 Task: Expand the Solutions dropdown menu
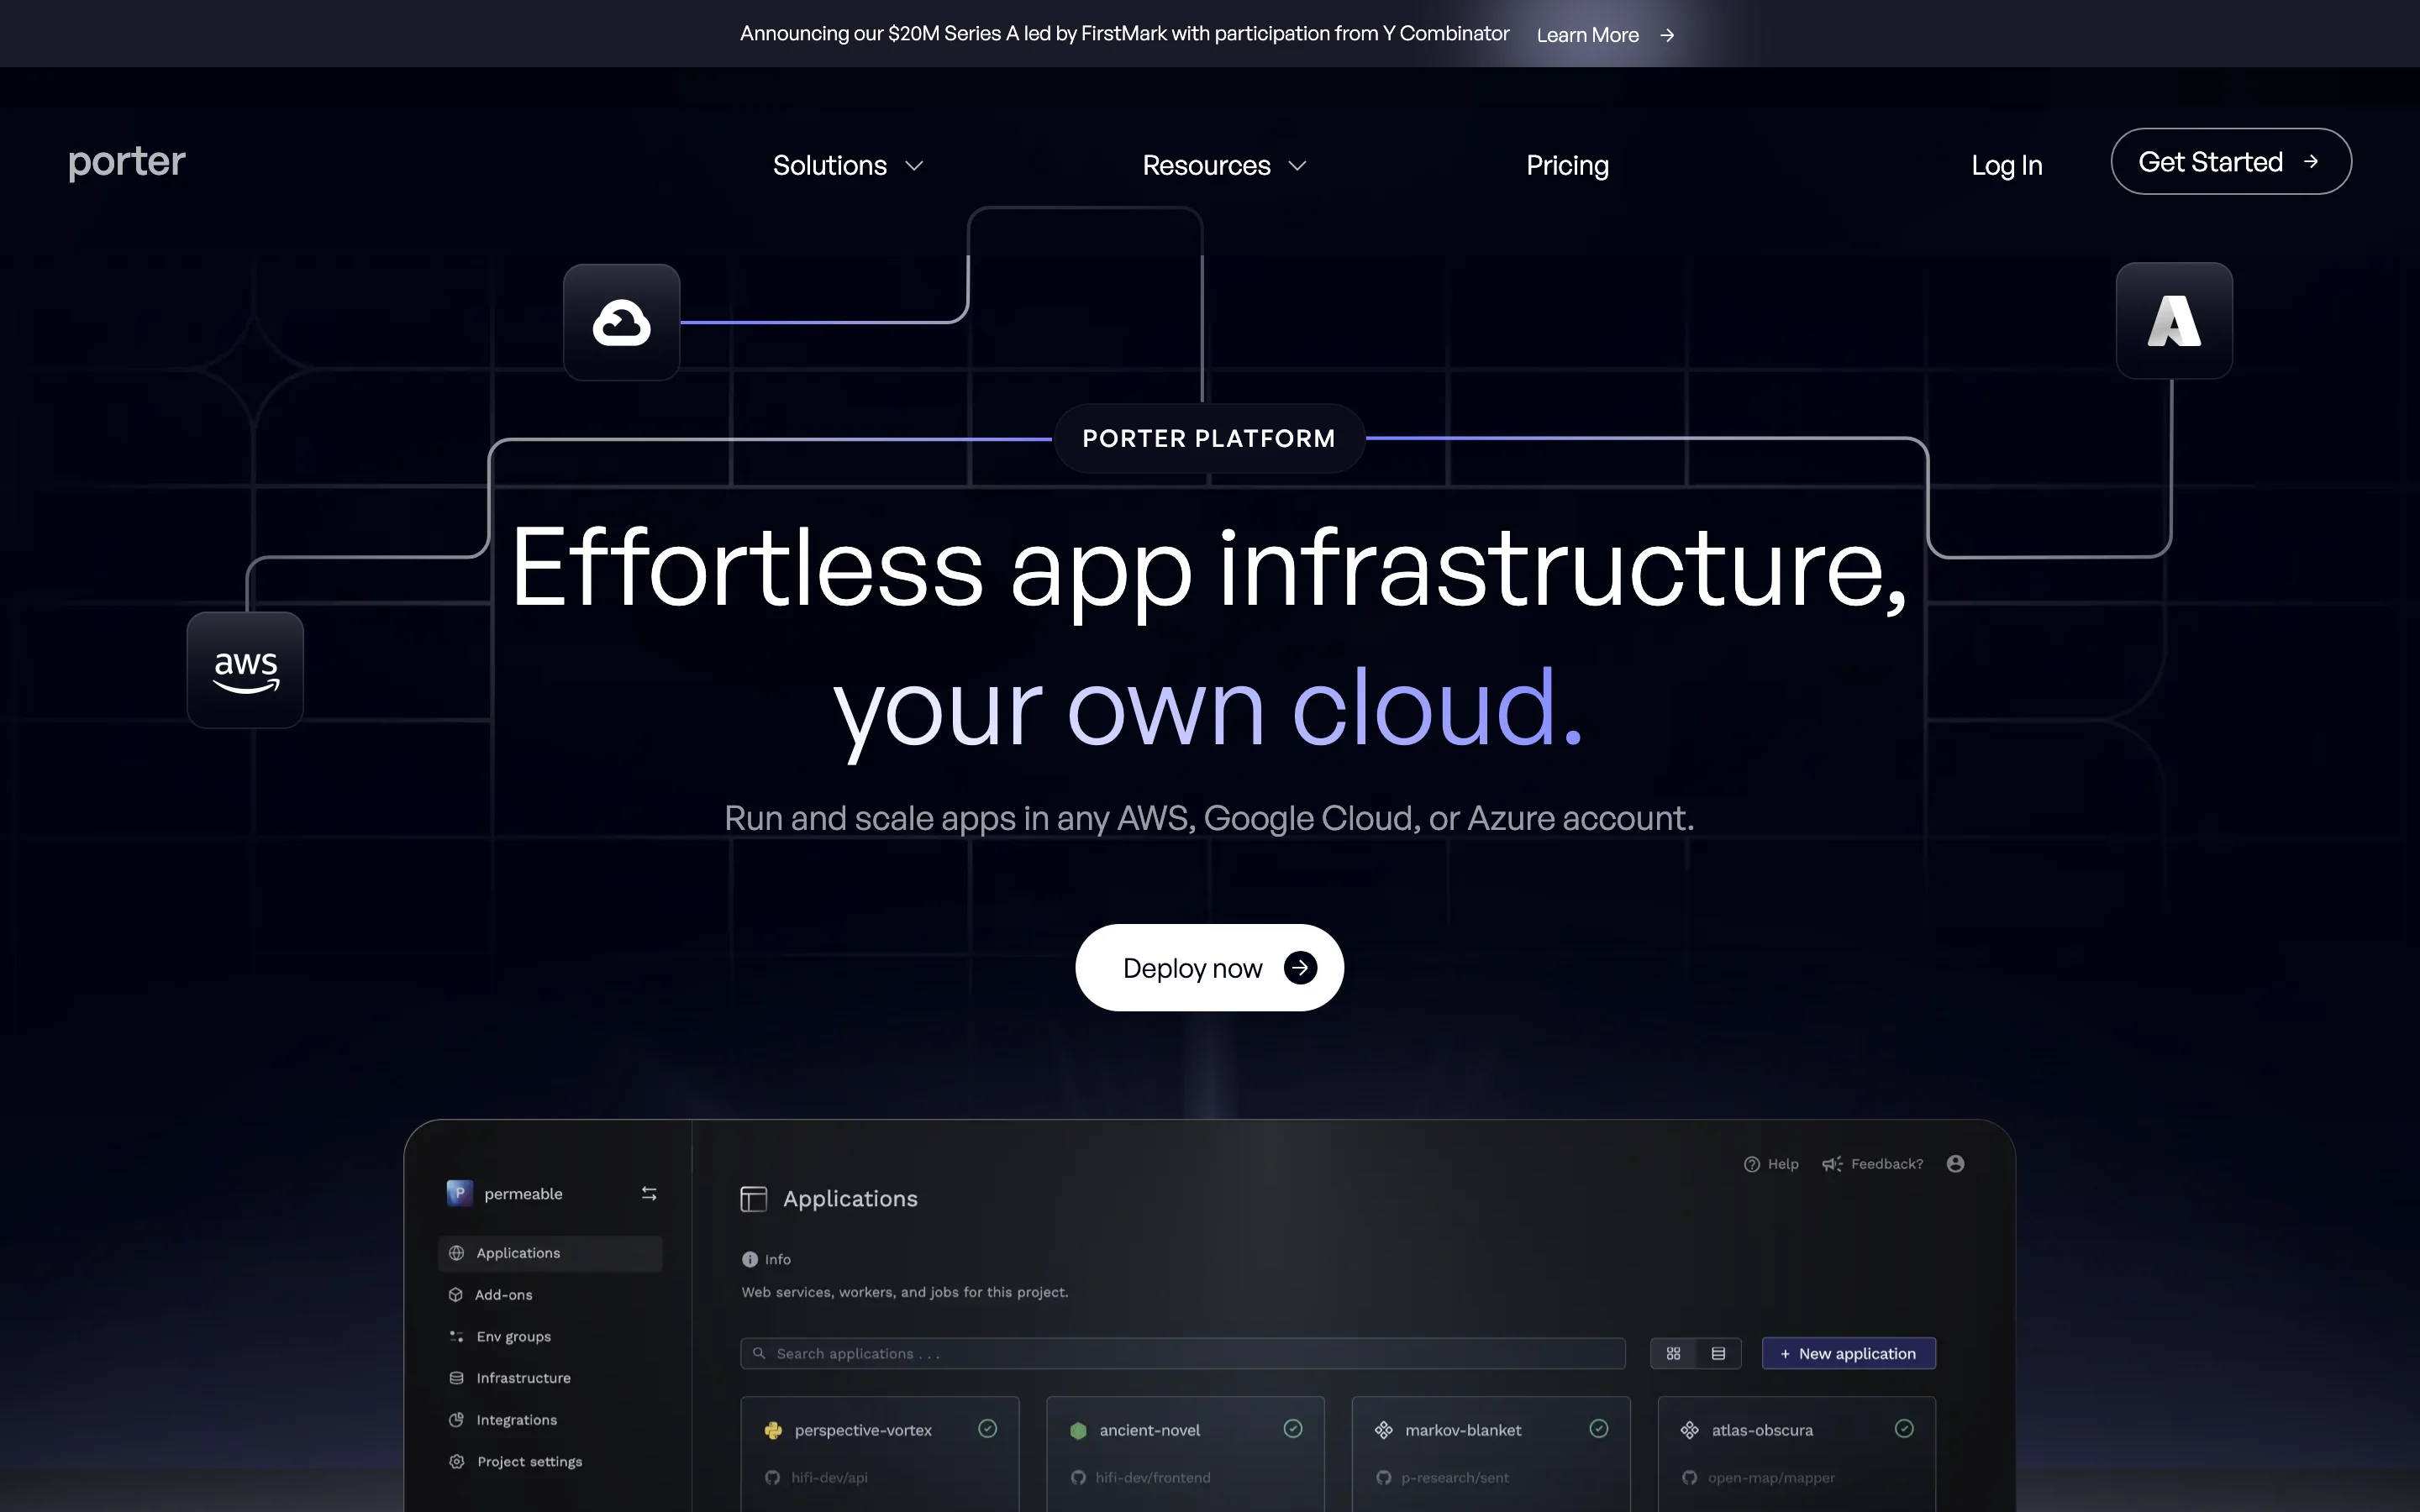tap(847, 165)
